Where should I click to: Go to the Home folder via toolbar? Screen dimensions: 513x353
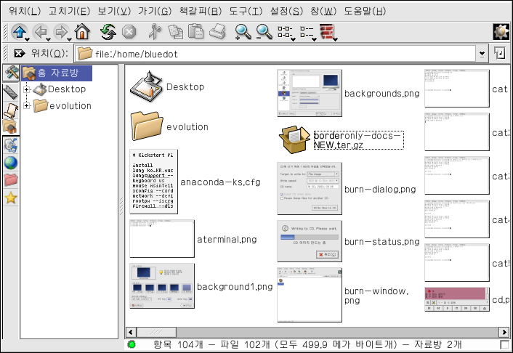[x=82, y=31]
